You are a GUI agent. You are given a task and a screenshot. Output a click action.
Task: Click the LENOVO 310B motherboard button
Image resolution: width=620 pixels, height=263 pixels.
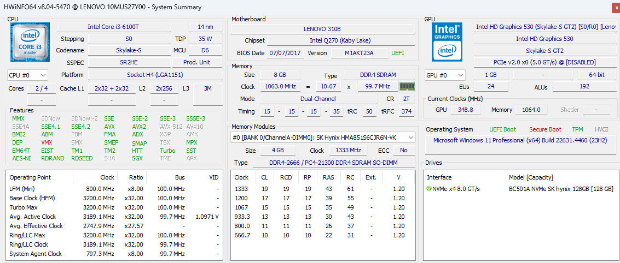(x=323, y=29)
